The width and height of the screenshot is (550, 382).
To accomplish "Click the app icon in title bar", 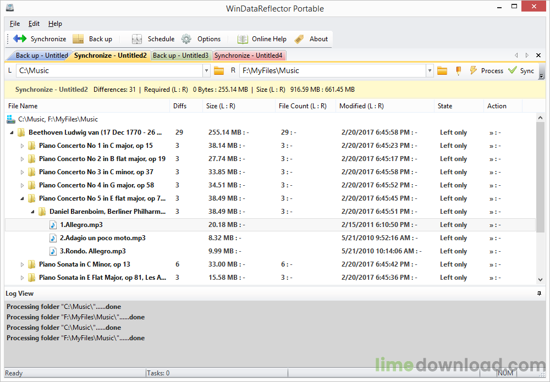I will [10, 7].
